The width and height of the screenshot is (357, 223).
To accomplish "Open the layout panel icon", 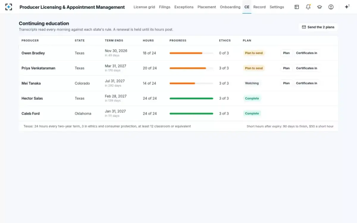I will coord(297,7).
